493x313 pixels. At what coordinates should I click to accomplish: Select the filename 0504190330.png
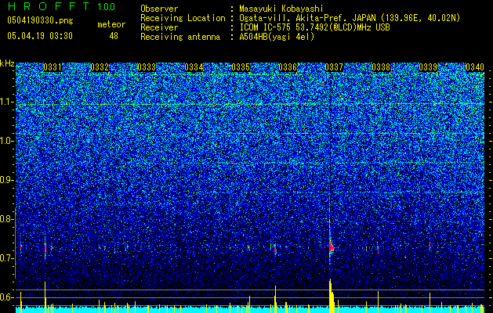(40, 21)
